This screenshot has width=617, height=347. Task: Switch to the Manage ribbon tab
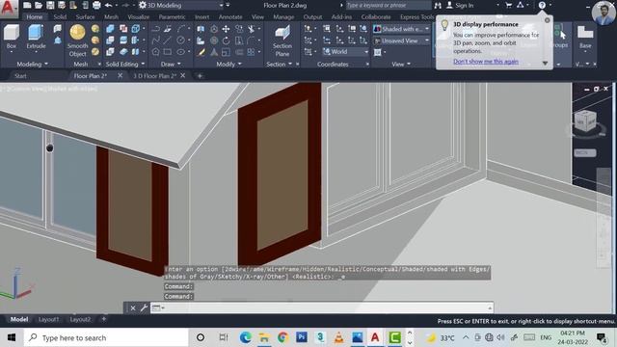(x=283, y=17)
